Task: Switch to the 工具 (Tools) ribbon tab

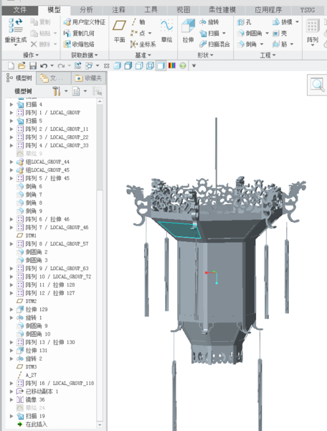Action: pos(151,10)
